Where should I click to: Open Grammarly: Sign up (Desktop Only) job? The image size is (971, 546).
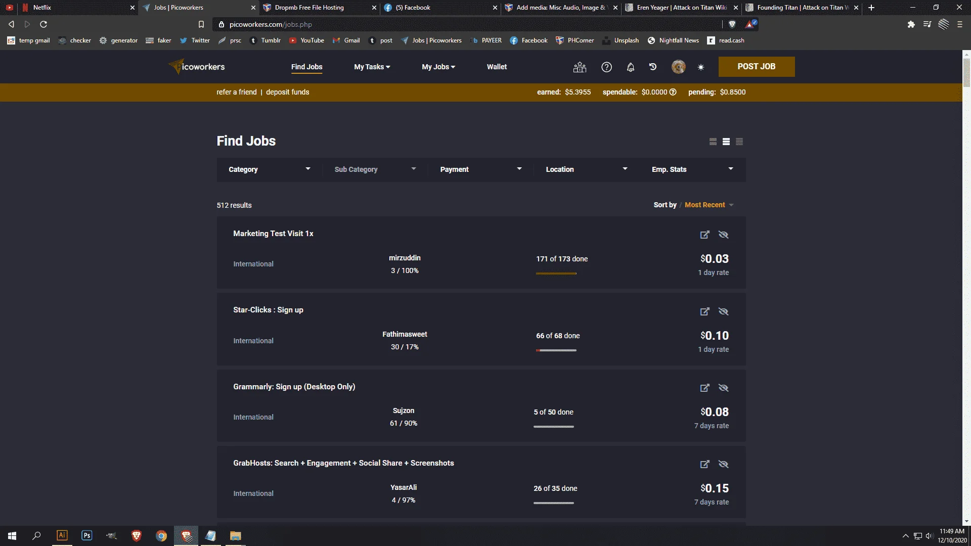pyautogui.click(x=294, y=387)
